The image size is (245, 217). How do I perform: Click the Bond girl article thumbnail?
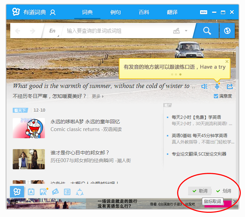tap(29, 159)
